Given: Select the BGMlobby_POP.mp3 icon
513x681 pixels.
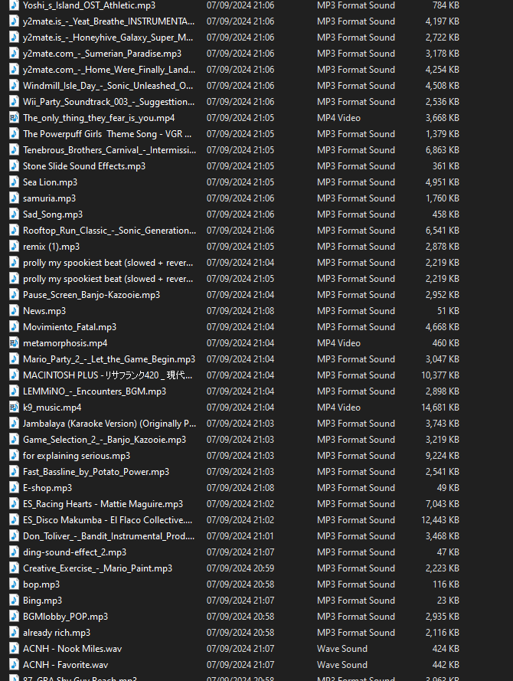Looking at the screenshot, I should (x=14, y=616).
